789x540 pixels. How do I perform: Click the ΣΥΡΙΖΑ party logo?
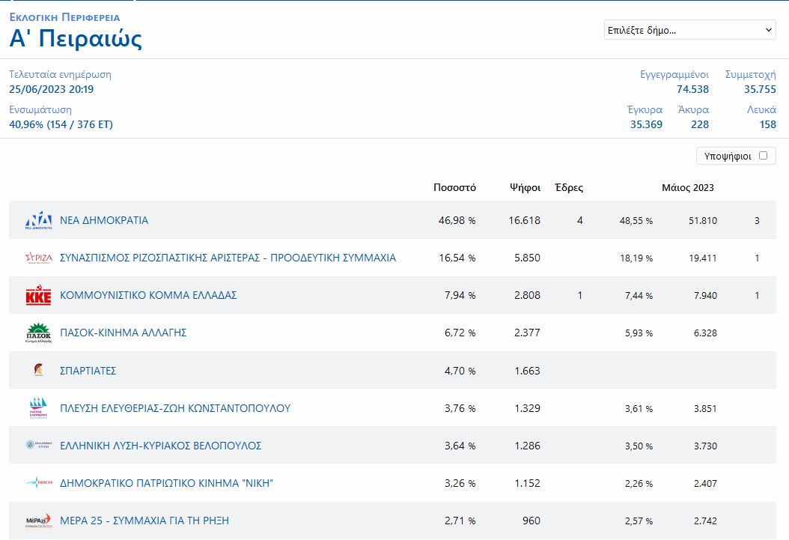39,258
